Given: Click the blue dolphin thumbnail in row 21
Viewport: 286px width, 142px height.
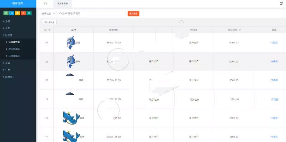Looking at the screenshot, I should tap(71, 61).
